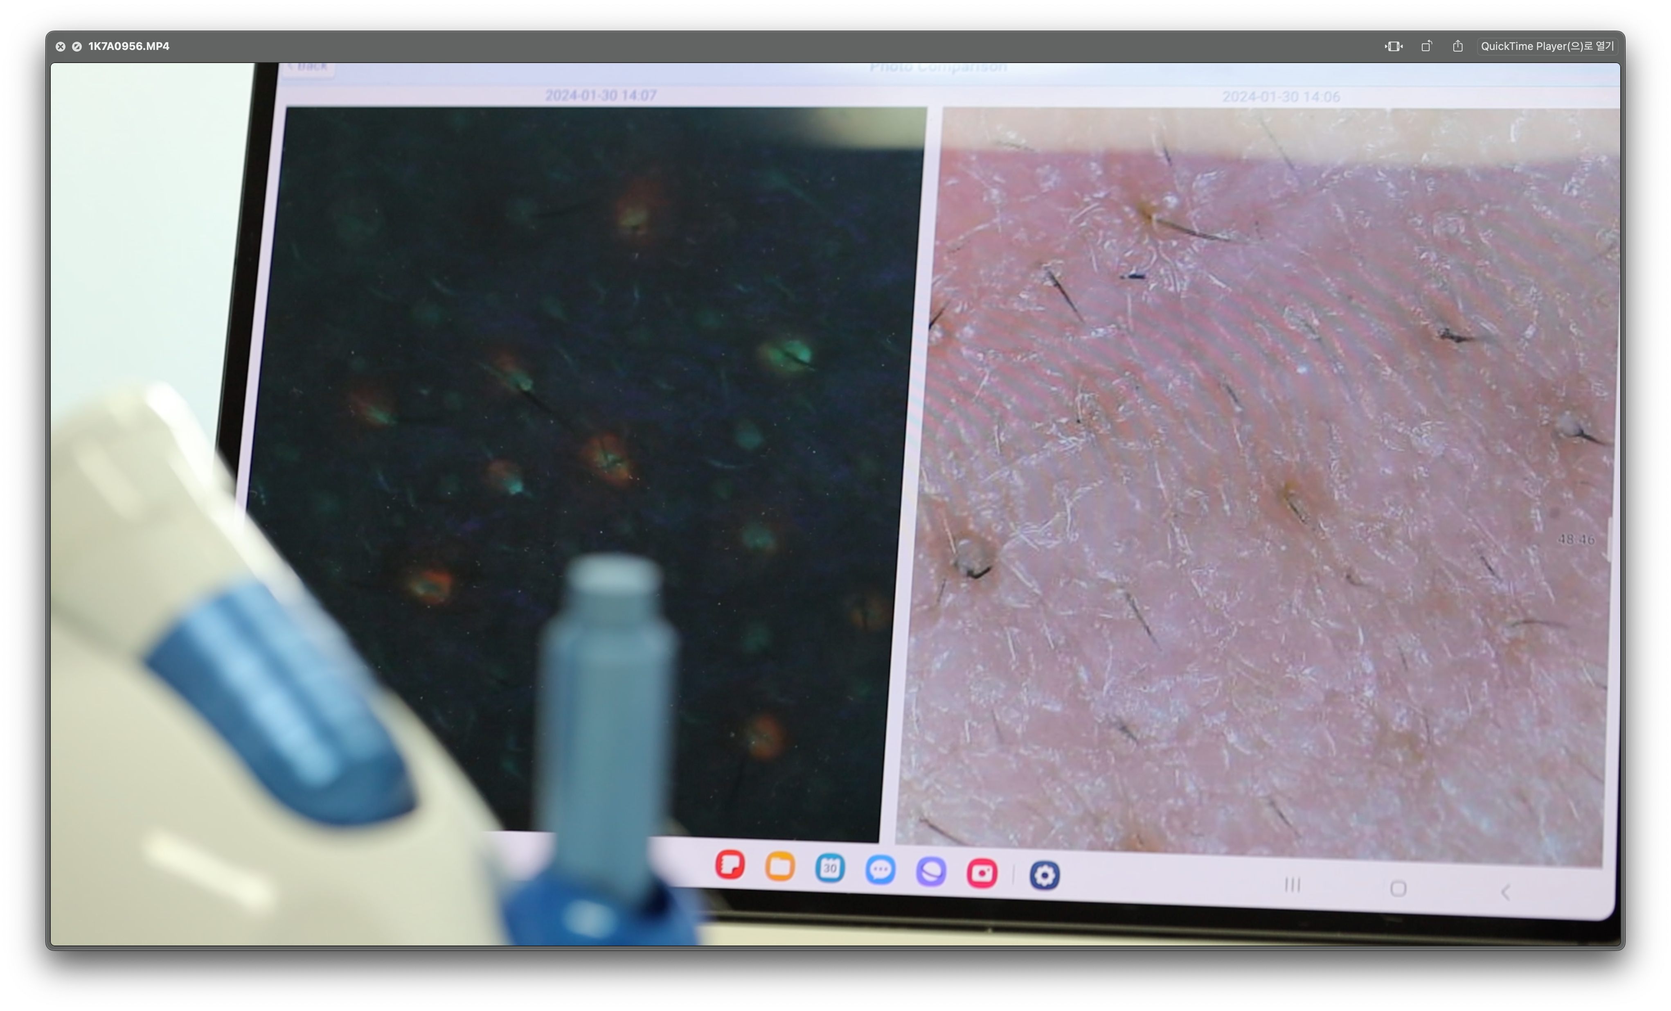Click the 1K7A0956.MP4 file title
Image resolution: width=1671 pixels, height=1011 pixels.
129,46
